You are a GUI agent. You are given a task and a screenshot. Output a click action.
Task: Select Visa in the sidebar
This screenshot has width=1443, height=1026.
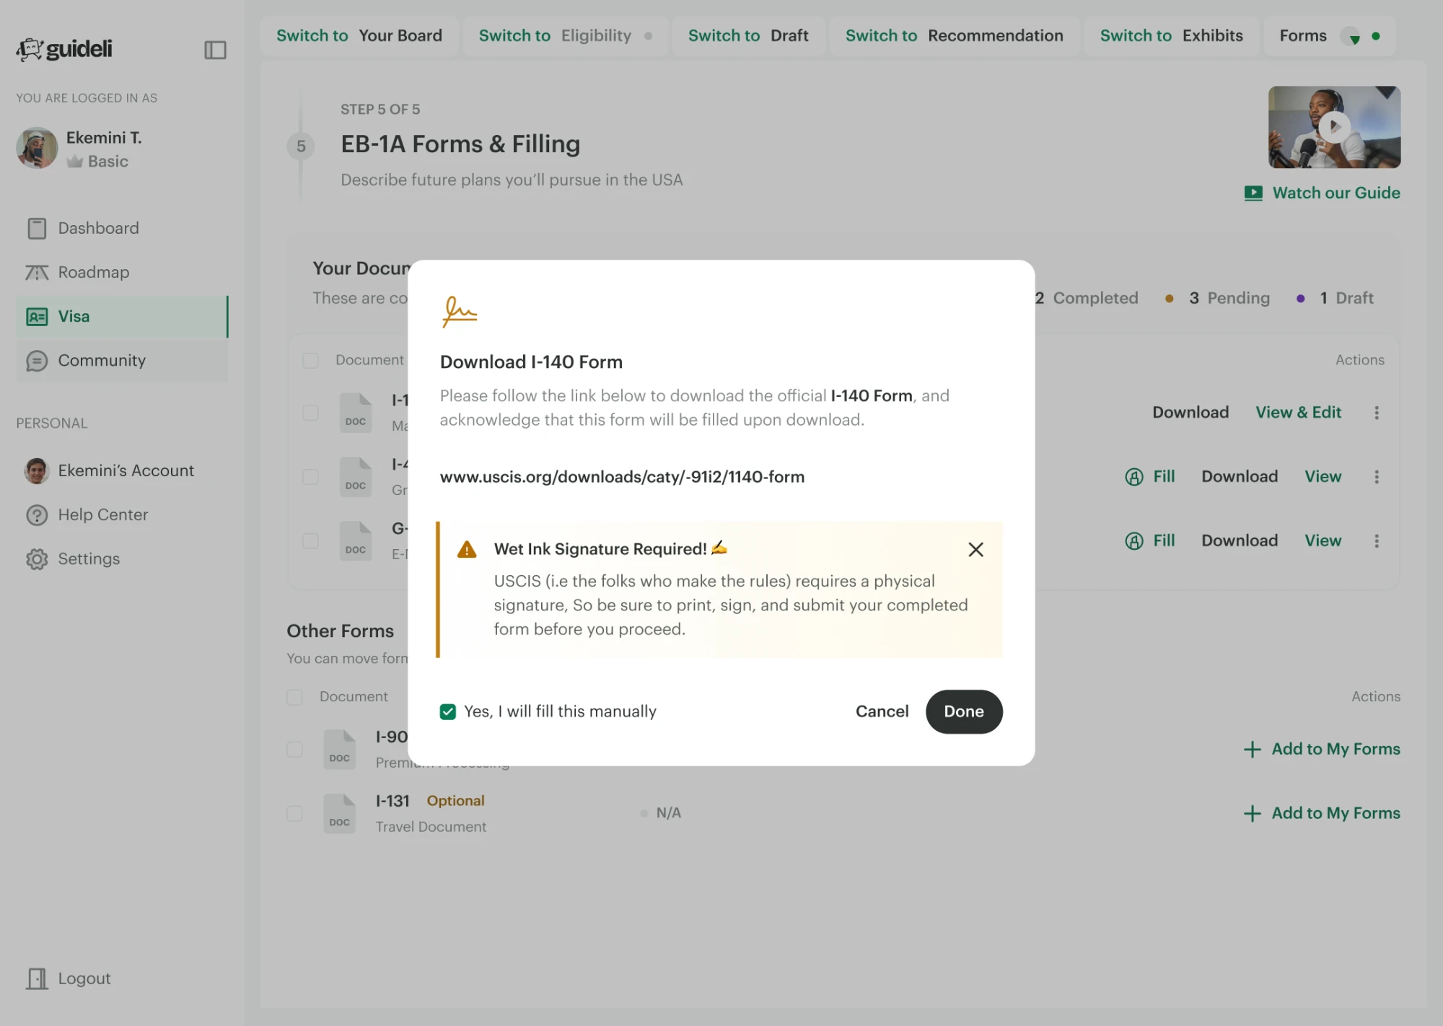pyautogui.click(x=122, y=316)
